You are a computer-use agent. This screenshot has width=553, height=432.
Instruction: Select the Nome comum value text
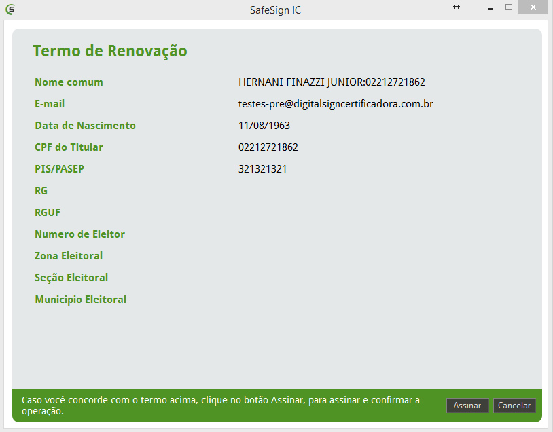point(332,82)
